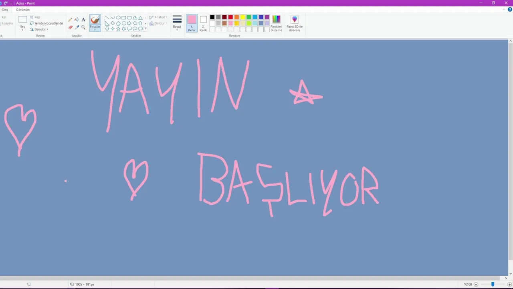Click the Seç selection rectangle icon
Viewport: 513px width, 289px height.
click(x=22, y=19)
